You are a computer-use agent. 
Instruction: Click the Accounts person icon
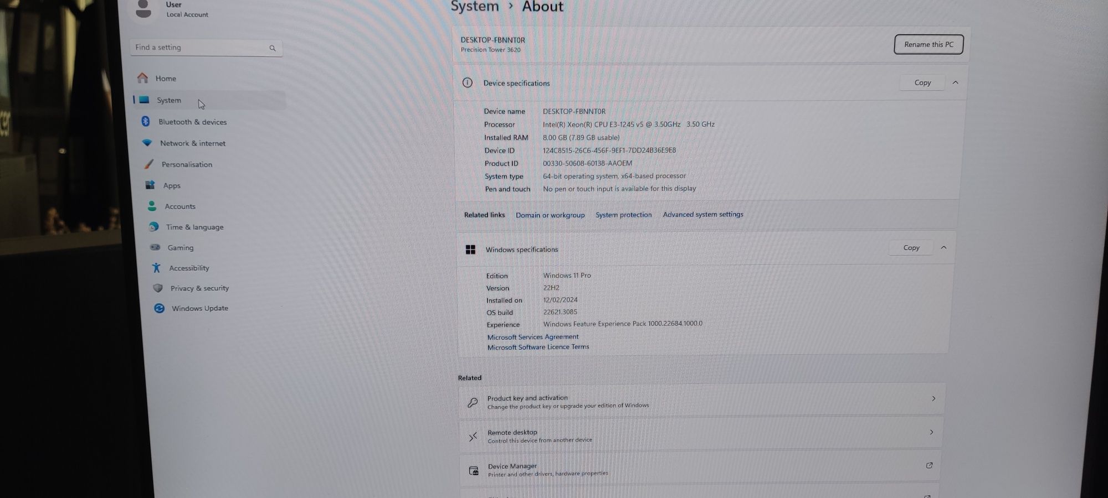(152, 206)
